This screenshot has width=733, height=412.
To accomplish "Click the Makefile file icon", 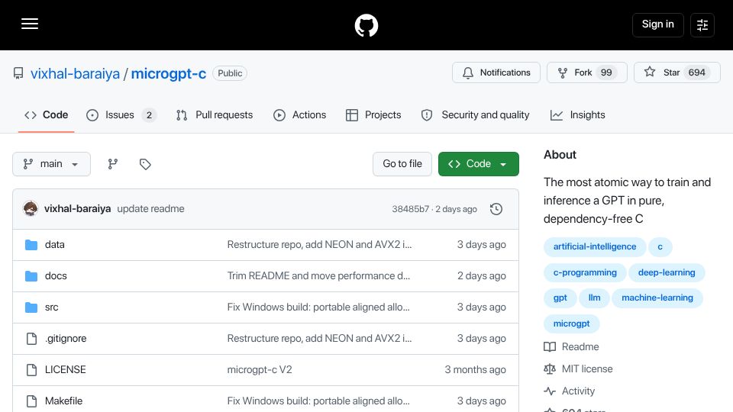I will coord(31,401).
